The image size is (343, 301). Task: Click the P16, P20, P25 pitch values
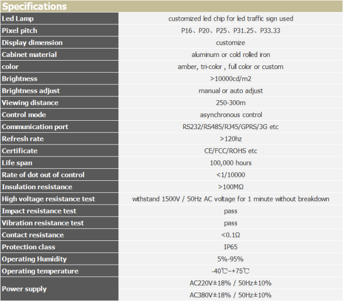coord(231,31)
